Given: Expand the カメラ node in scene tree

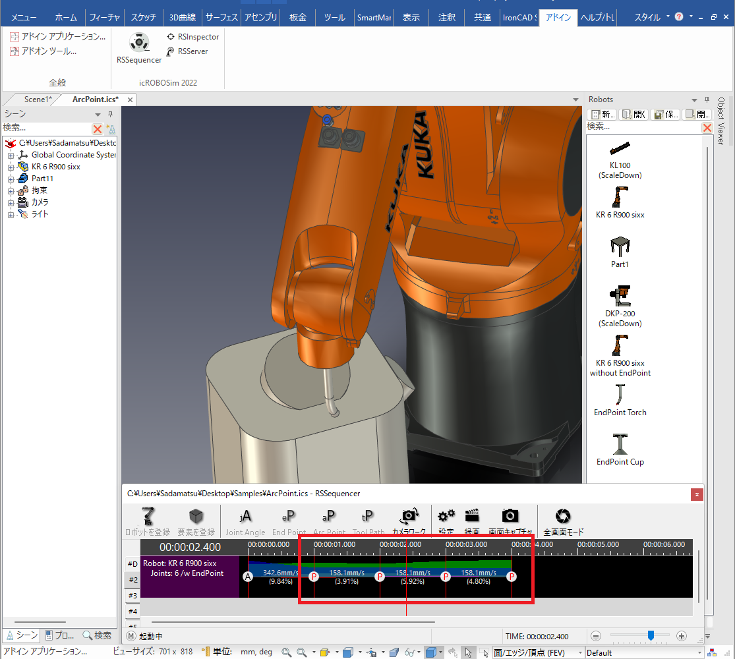Looking at the screenshot, I should (x=11, y=203).
